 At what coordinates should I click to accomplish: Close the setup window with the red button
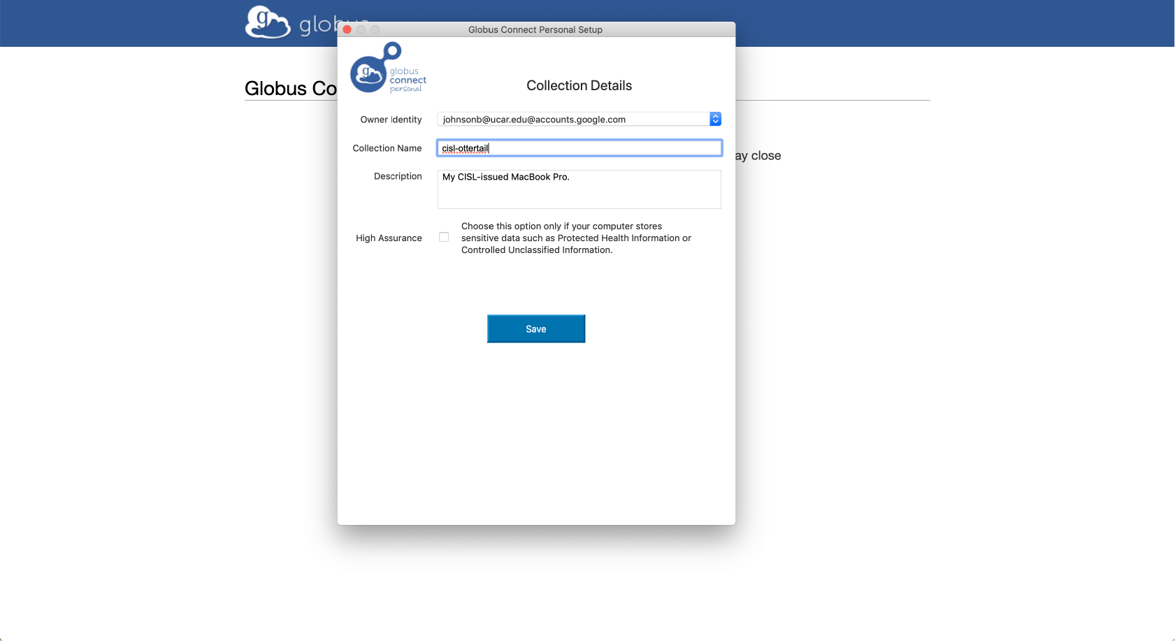pos(347,29)
